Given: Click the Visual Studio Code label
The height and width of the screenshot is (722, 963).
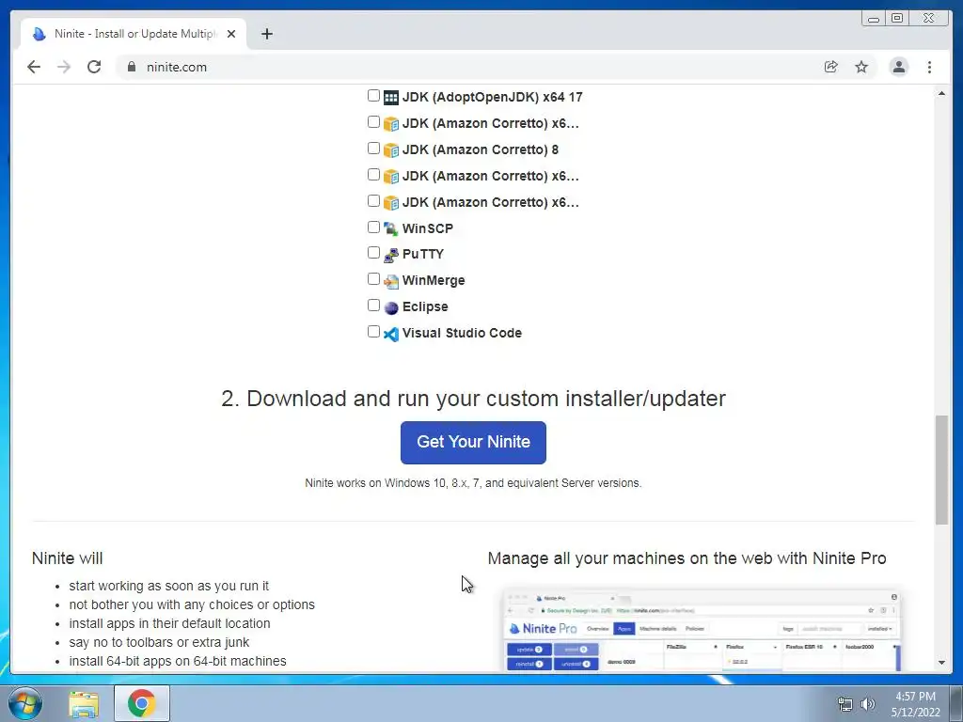Looking at the screenshot, I should [462, 333].
